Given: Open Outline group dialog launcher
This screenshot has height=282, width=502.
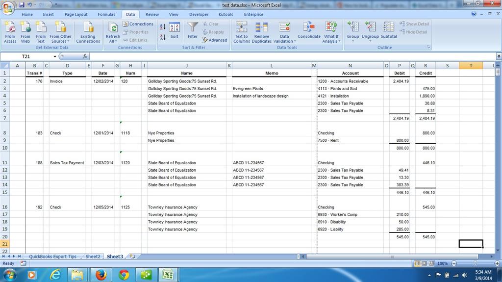Looking at the screenshot, I should pos(428,48).
